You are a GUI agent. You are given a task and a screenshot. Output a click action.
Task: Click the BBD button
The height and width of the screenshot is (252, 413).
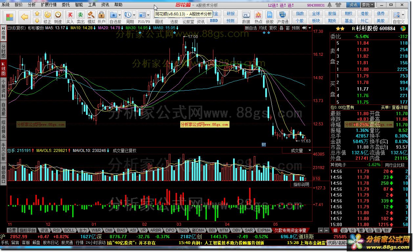pyautogui.click(x=214, y=20)
